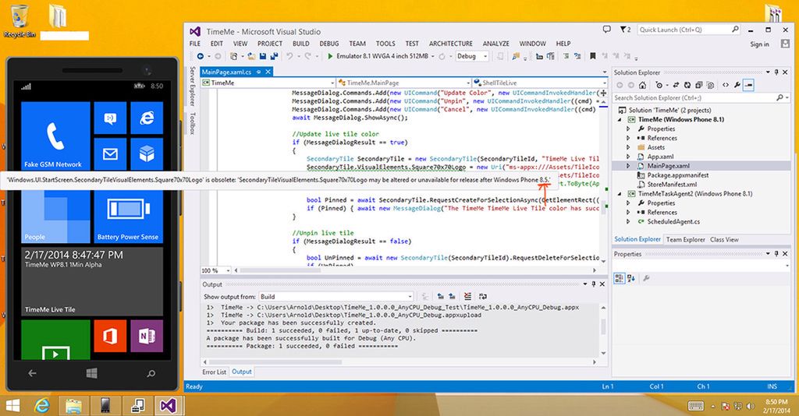Open the BUILD menu
Image resolution: width=799 pixels, height=416 pixels.
(x=300, y=44)
